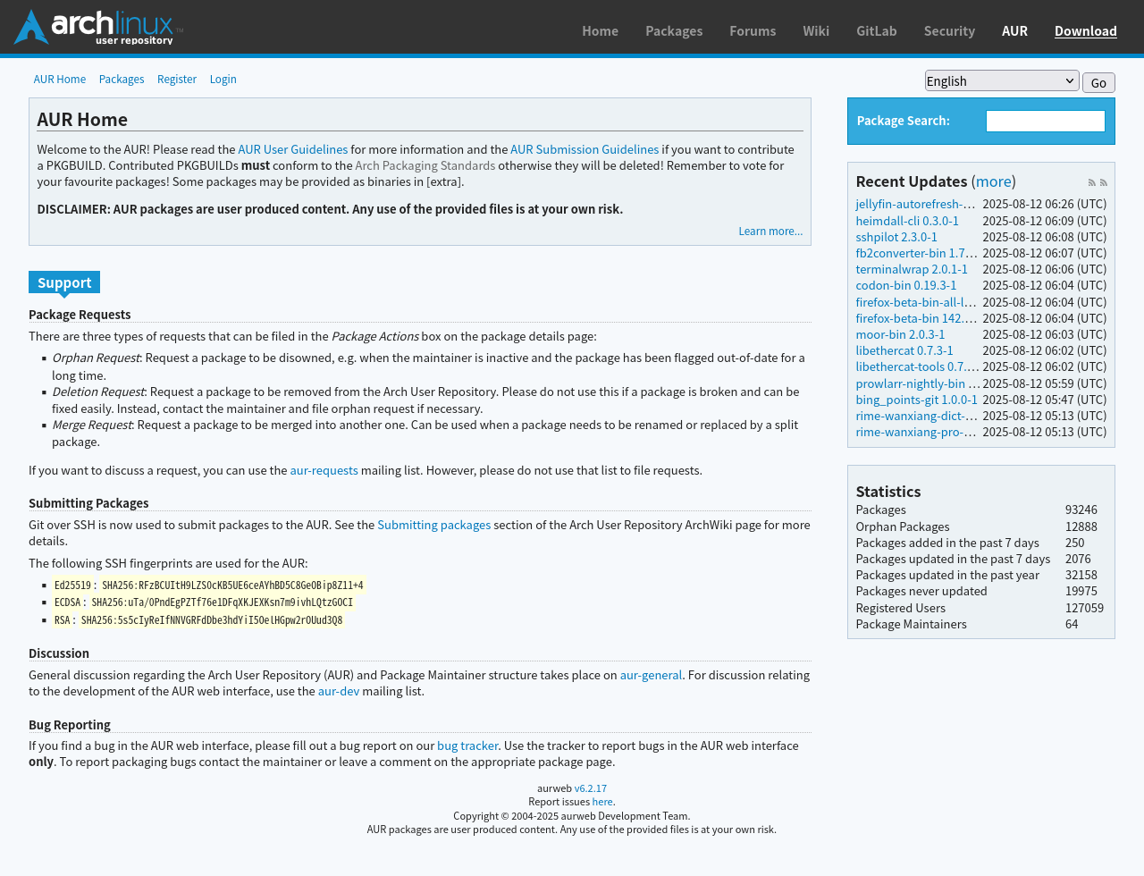Open the libethercat-tools package link

[x=917, y=366]
